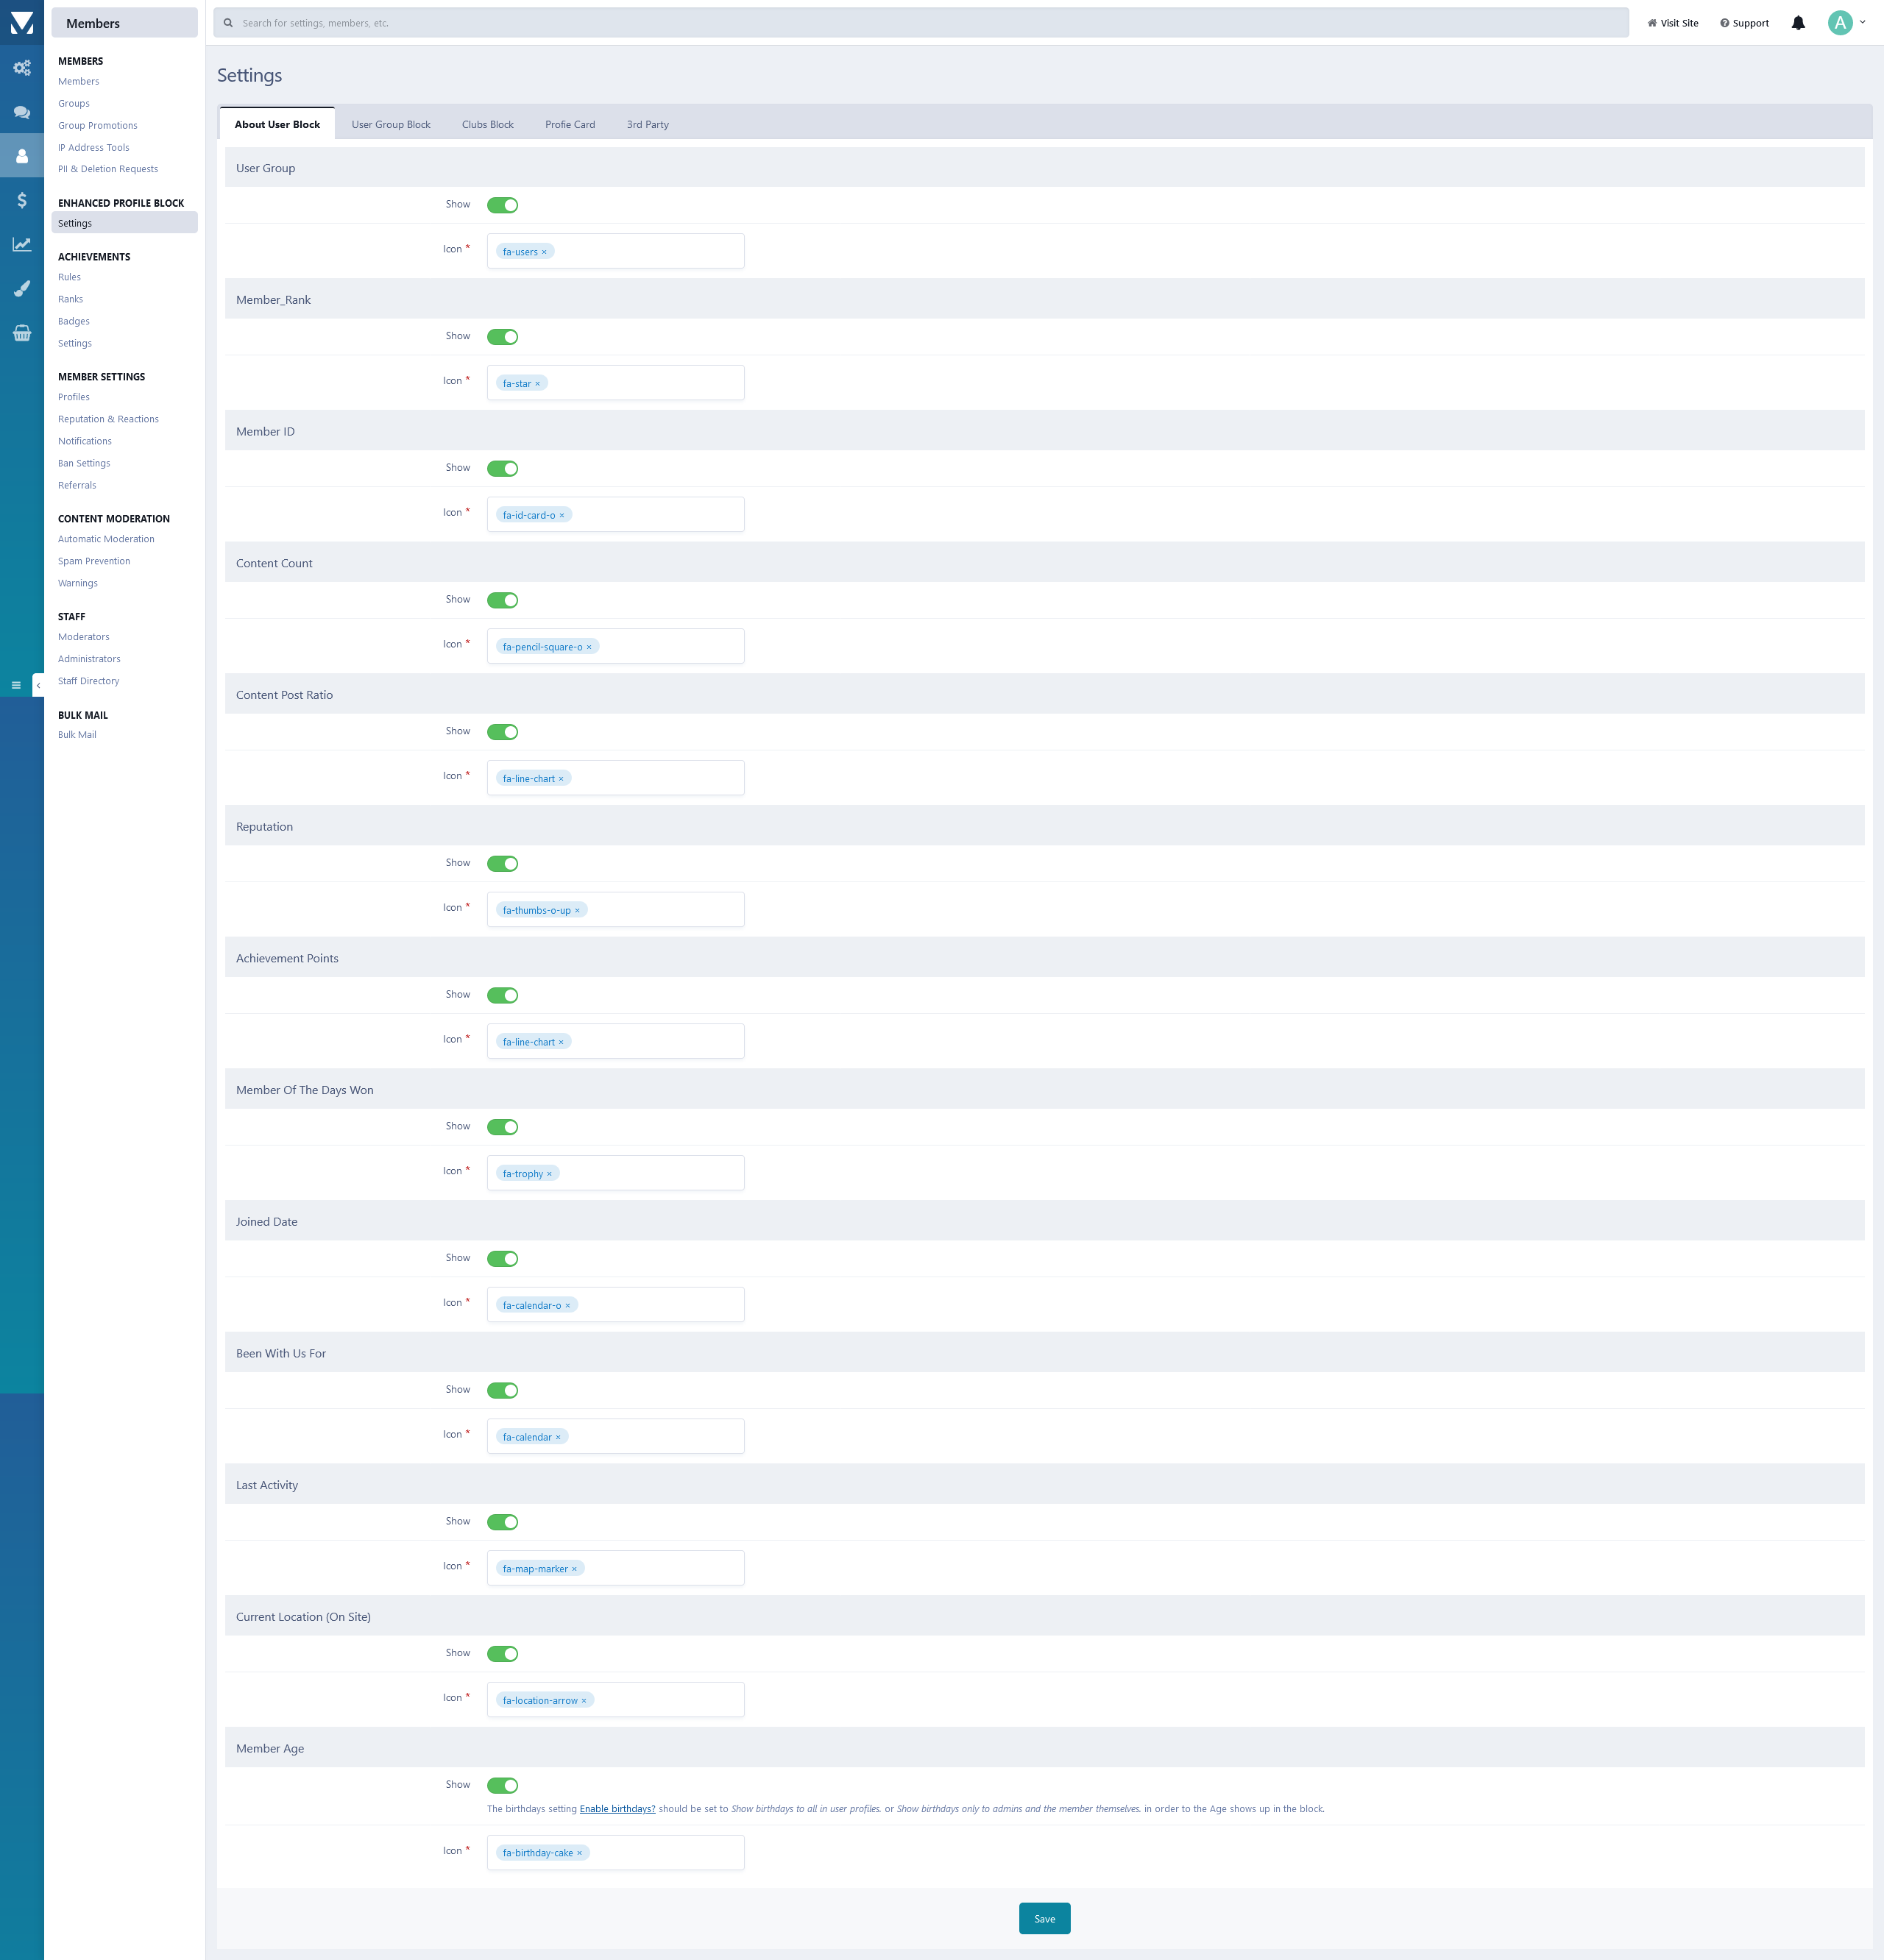1884x1960 pixels.
Task: Remove the fa-location-arrow icon tag
Action: pos(584,1701)
